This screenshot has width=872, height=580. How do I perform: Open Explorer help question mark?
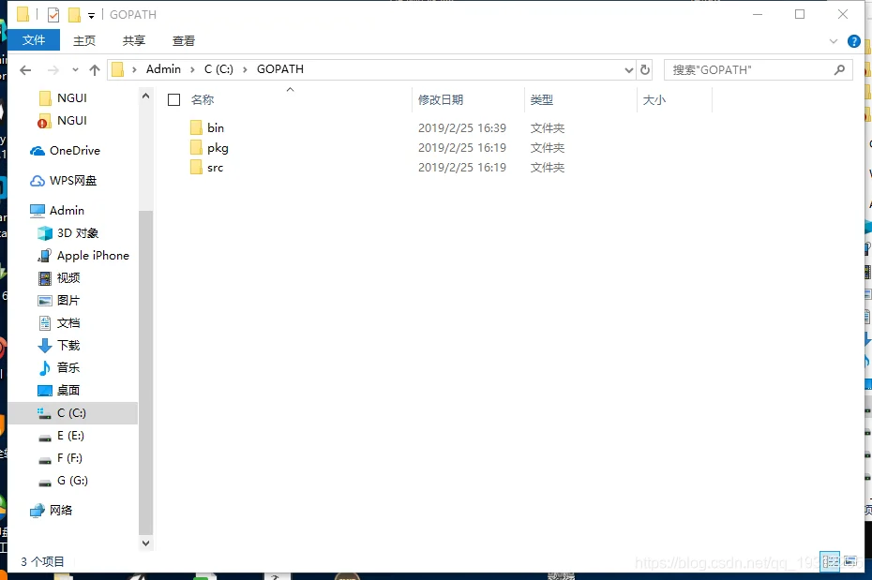tap(853, 41)
